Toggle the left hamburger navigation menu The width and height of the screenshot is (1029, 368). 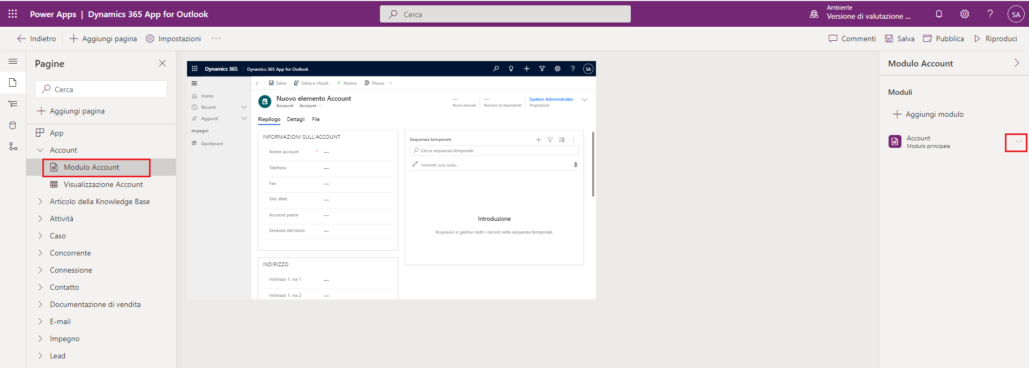click(x=13, y=62)
